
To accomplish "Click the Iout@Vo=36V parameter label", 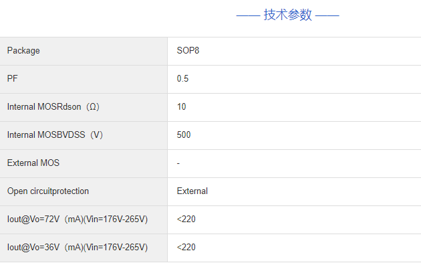I will click(77, 248).
